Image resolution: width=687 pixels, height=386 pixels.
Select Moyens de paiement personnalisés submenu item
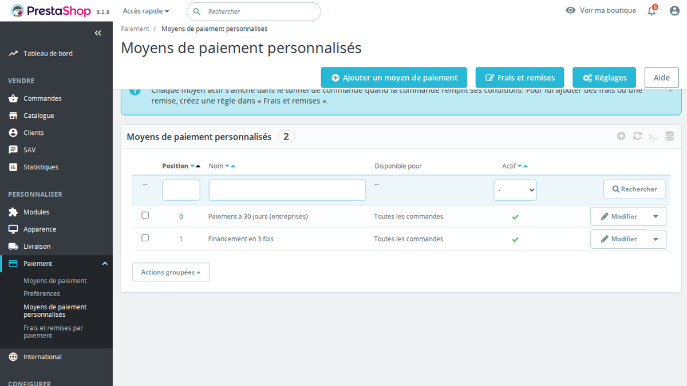pos(55,311)
